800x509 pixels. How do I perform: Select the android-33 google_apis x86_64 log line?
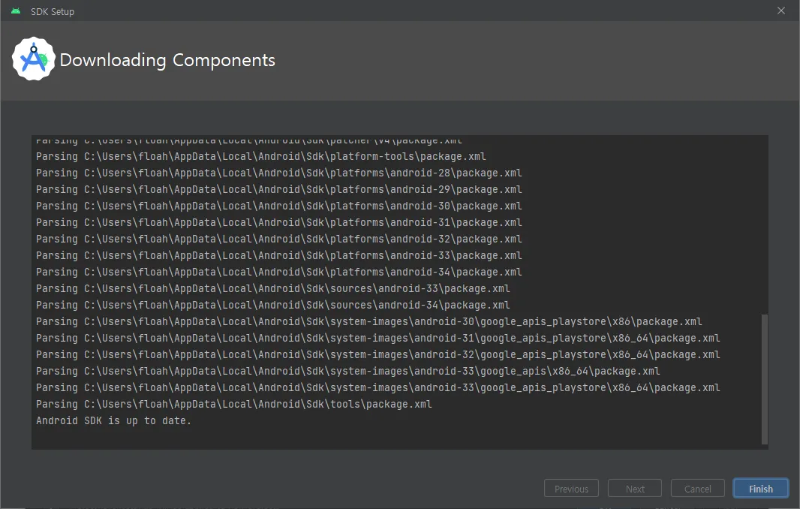pos(348,372)
